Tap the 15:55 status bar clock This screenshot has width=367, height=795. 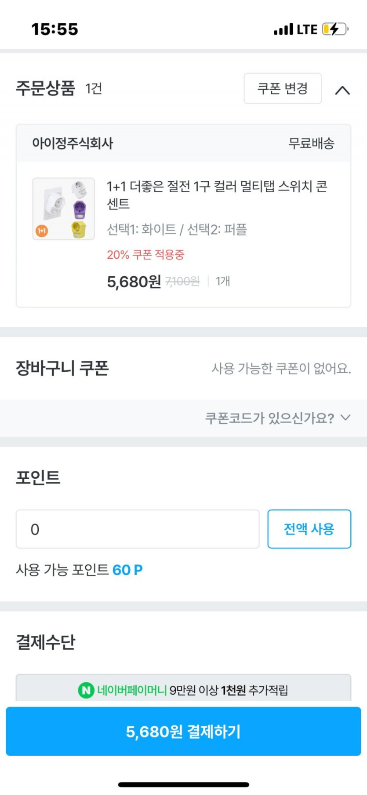point(55,29)
